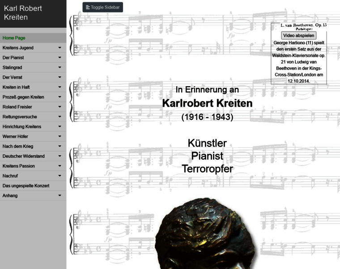Expand the Prozeß gegen Kreiten arrow
The height and width of the screenshot is (269, 340).
(x=59, y=97)
